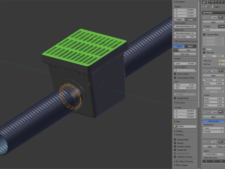Screen dimensions: 225x169
Task: Enable the First Last checkbox
Action: 204,53
